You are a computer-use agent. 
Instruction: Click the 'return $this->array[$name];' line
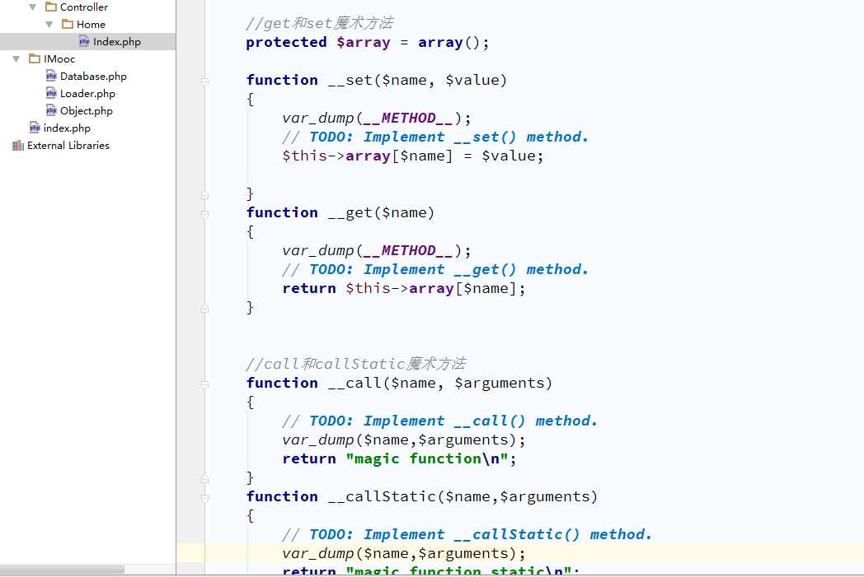pos(404,288)
